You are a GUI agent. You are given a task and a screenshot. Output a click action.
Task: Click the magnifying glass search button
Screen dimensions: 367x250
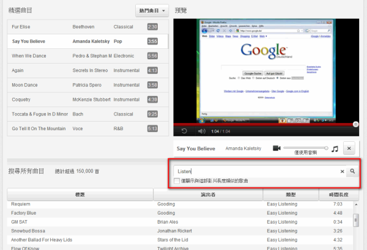click(352, 172)
